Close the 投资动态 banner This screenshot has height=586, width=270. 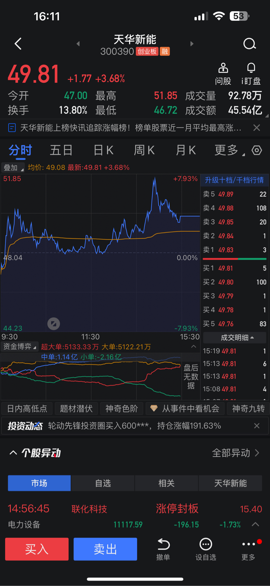257,426
